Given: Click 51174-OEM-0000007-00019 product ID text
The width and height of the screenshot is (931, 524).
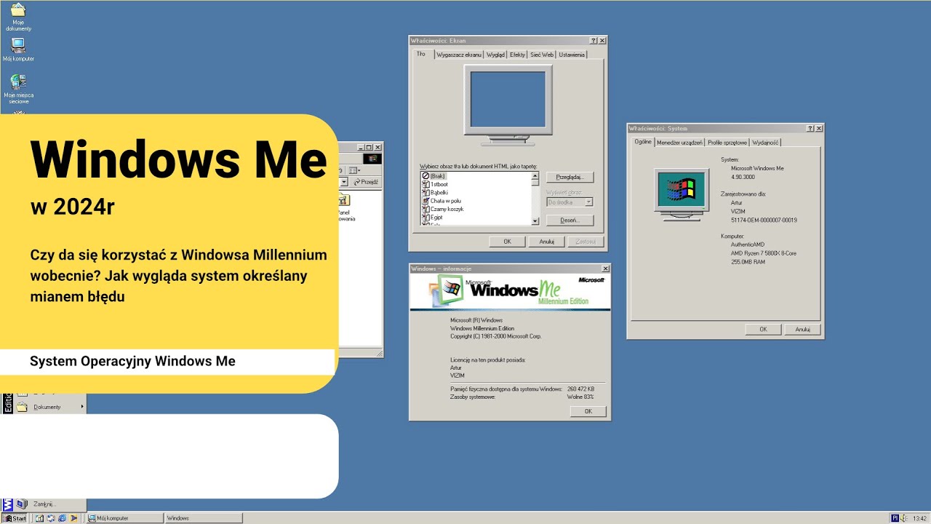Looking at the screenshot, I should [764, 220].
